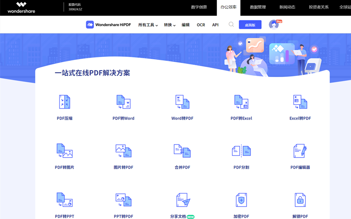351x219 pixels.
Task: Click the 桌面版 desktop version button
Action: tap(250, 25)
